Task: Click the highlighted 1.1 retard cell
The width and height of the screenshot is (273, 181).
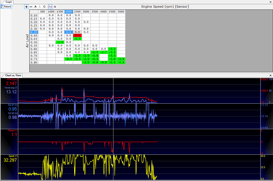Action: tap(69, 32)
